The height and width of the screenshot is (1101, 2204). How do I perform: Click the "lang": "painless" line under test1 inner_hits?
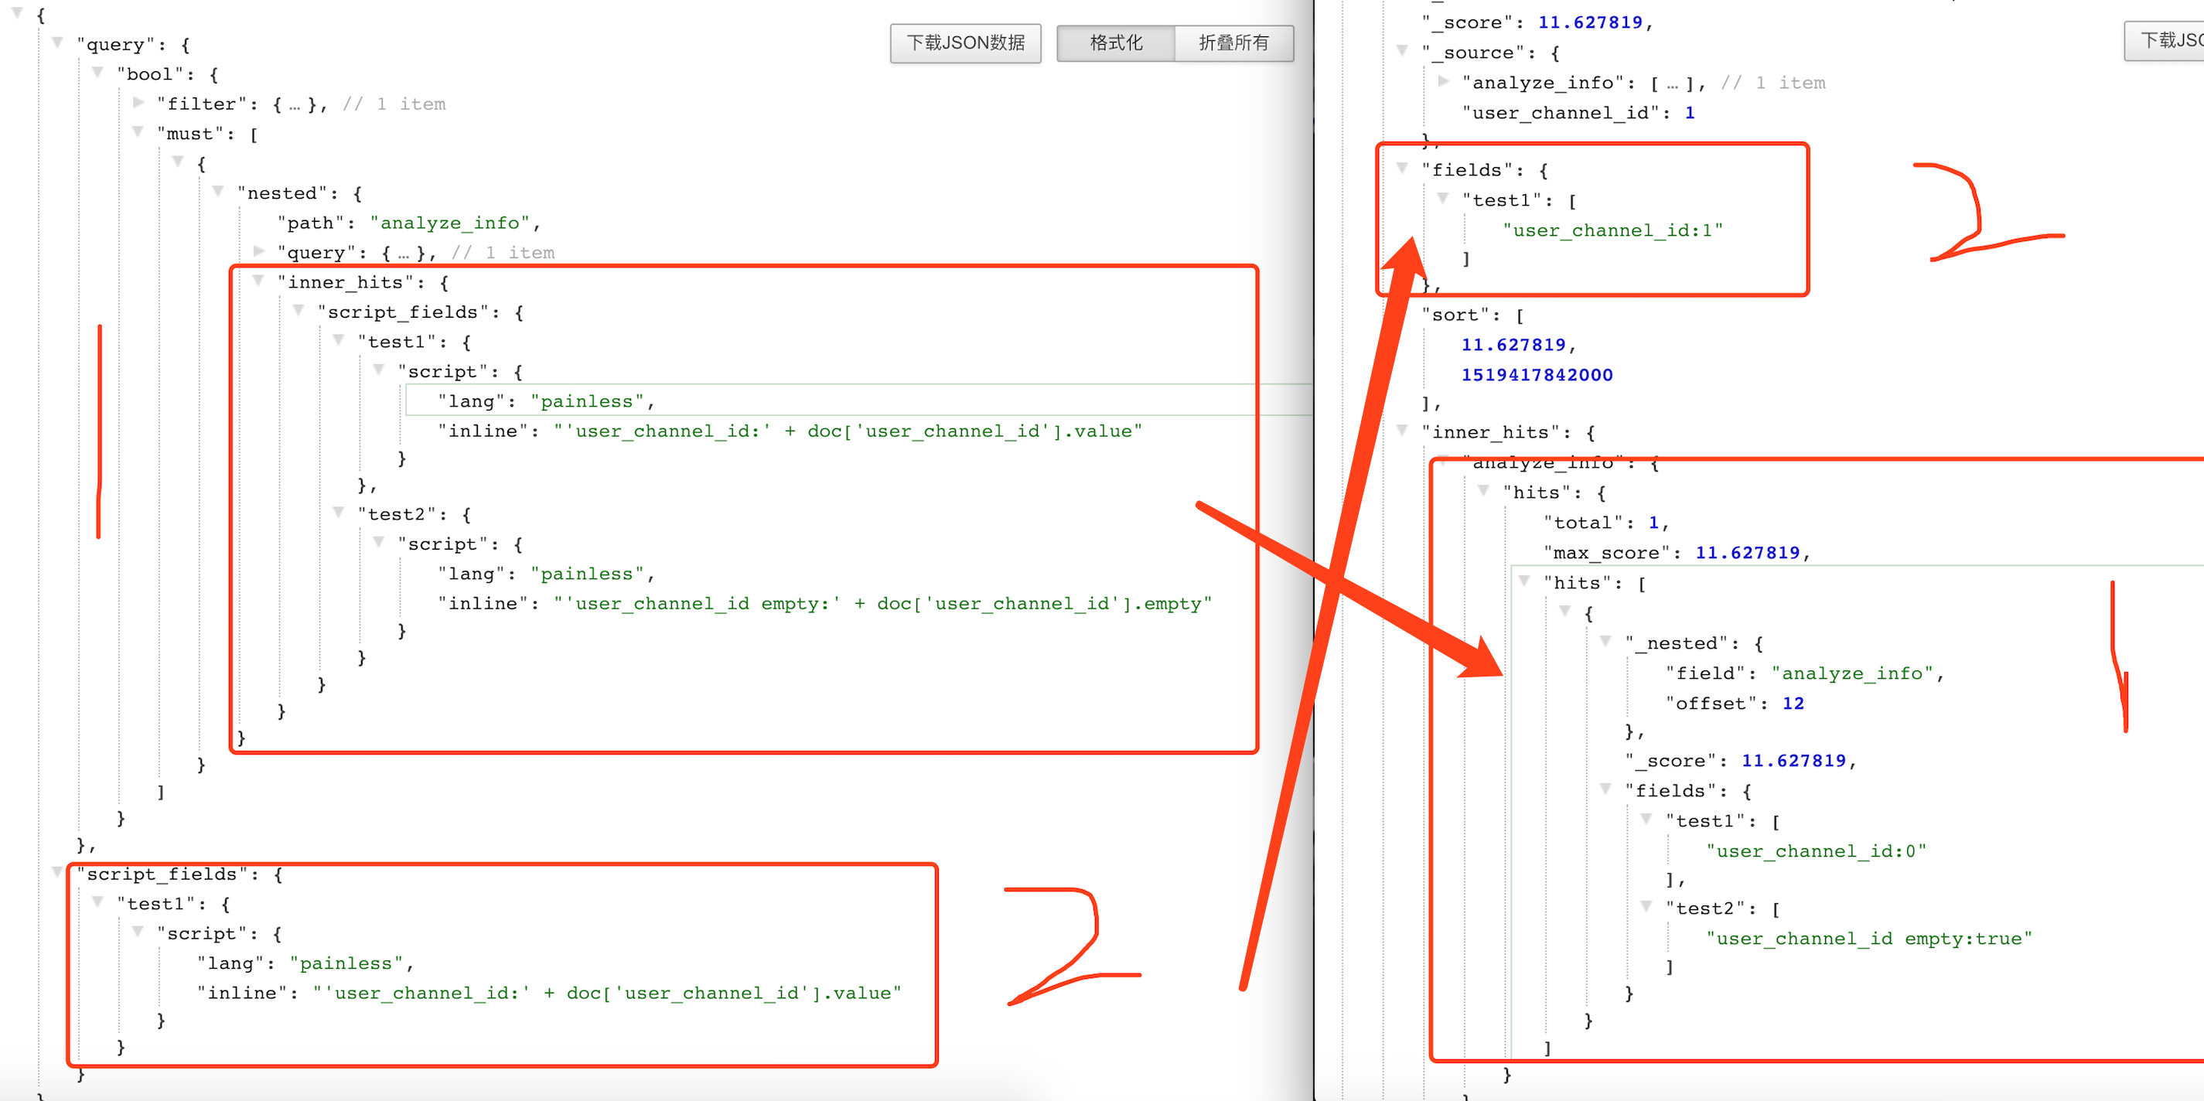[x=545, y=401]
